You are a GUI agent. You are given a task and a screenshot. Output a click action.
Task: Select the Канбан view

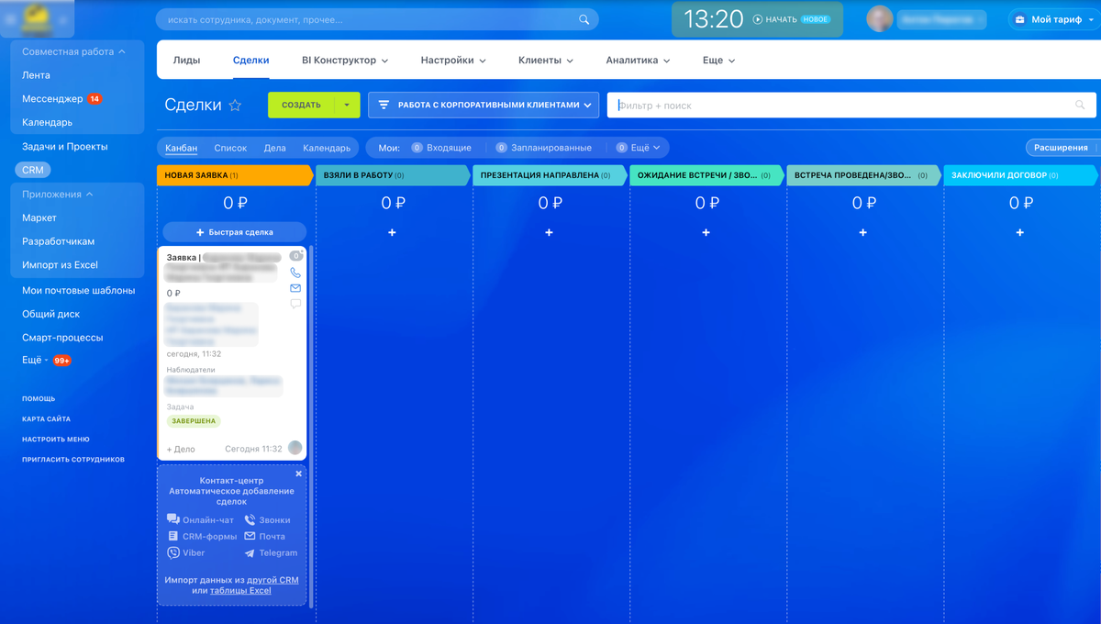[x=181, y=148]
